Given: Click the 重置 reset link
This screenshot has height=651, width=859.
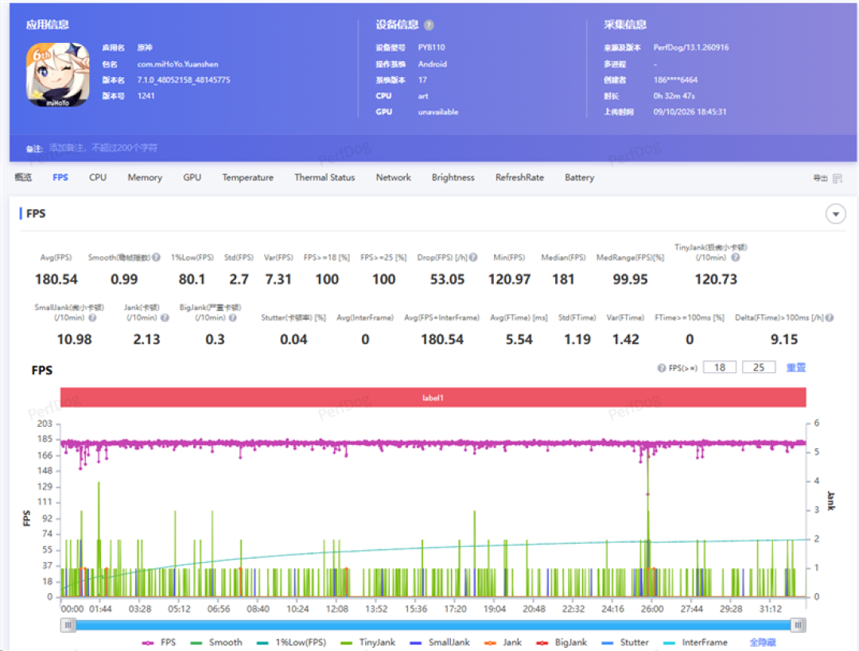Looking at the screenshot, I should pyautogui.click(x=796, y=367).
